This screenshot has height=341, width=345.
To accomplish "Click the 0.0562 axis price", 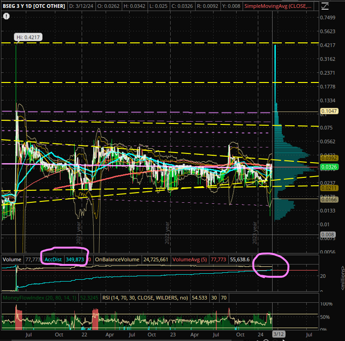I will tap(327, 141).
